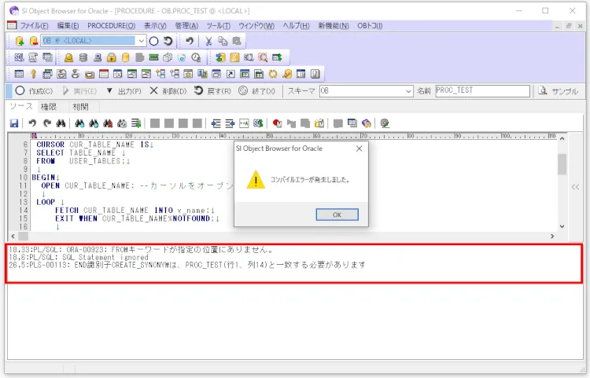Open the 編集(E) menu
This screenshot has width=590, height=378.
click(x=68, y=26)
